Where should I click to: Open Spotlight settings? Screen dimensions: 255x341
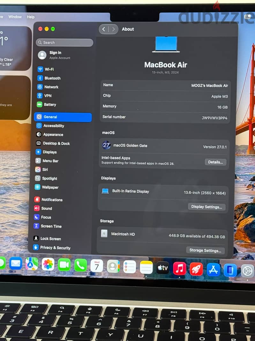pos(46,178)
